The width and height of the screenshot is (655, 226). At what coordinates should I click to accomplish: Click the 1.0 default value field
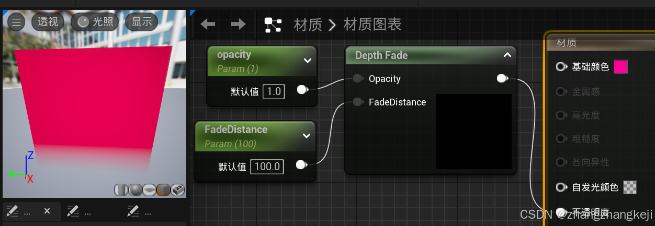pos(274,91)
